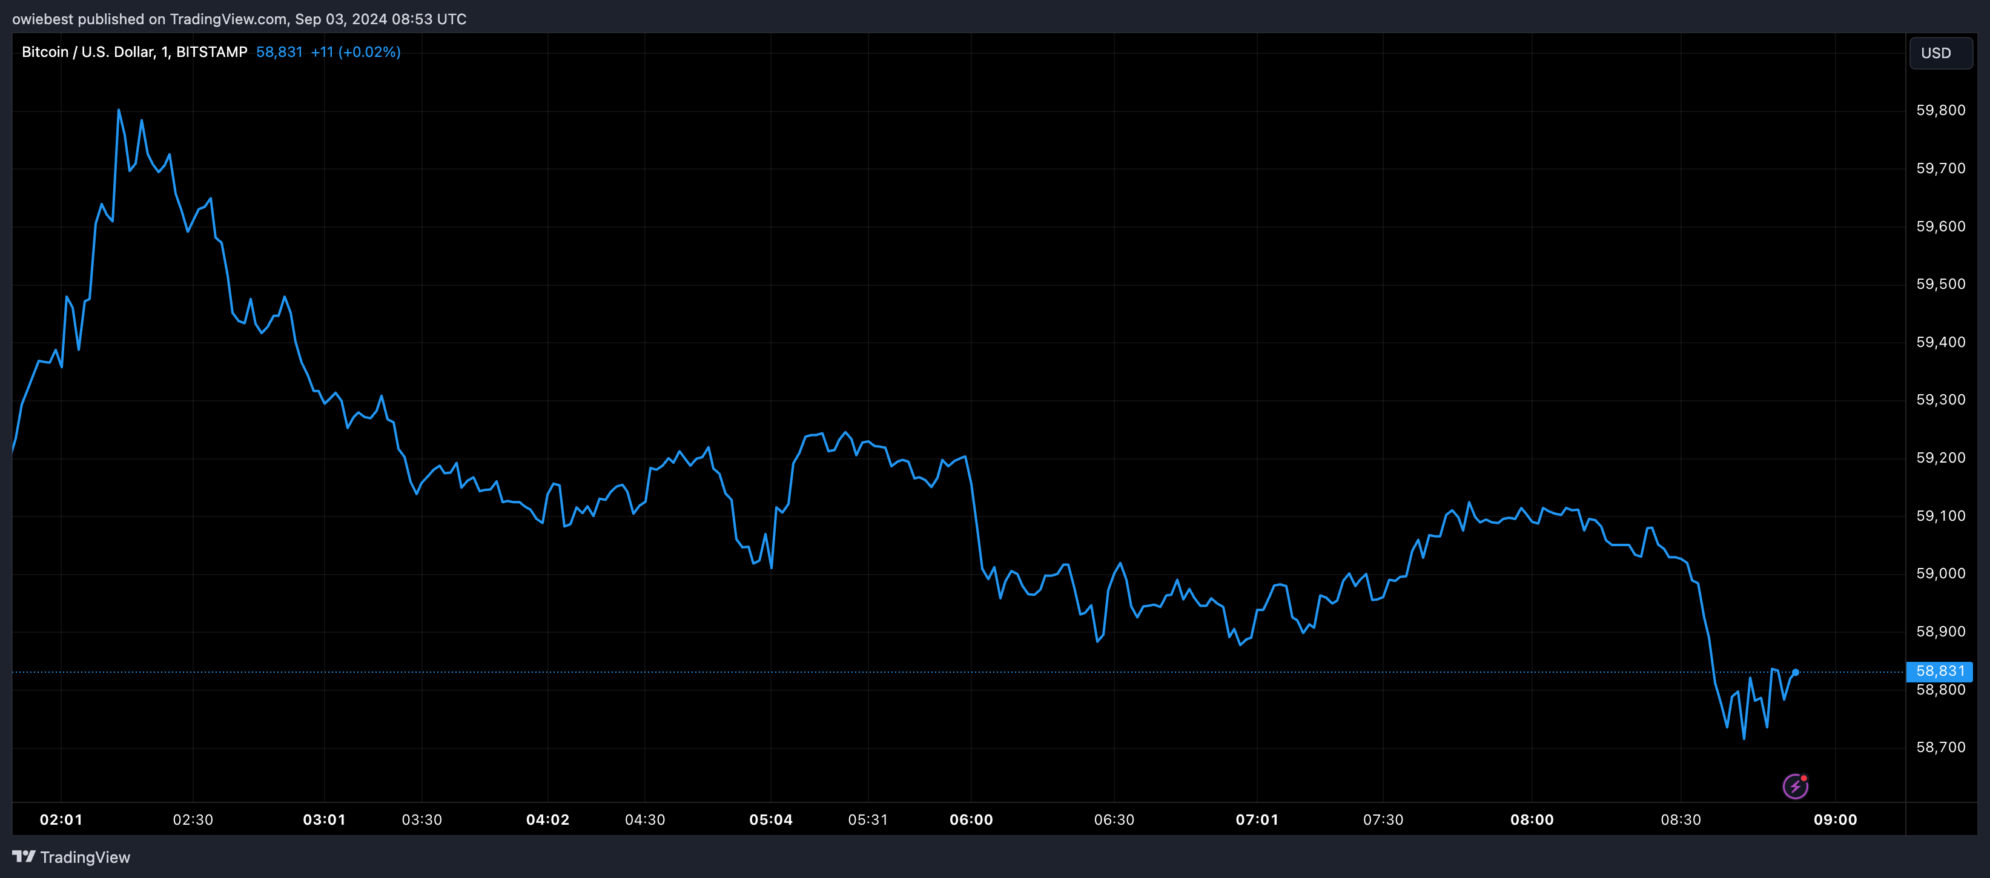Click the 07:01 time axis label

(1257, 819)
